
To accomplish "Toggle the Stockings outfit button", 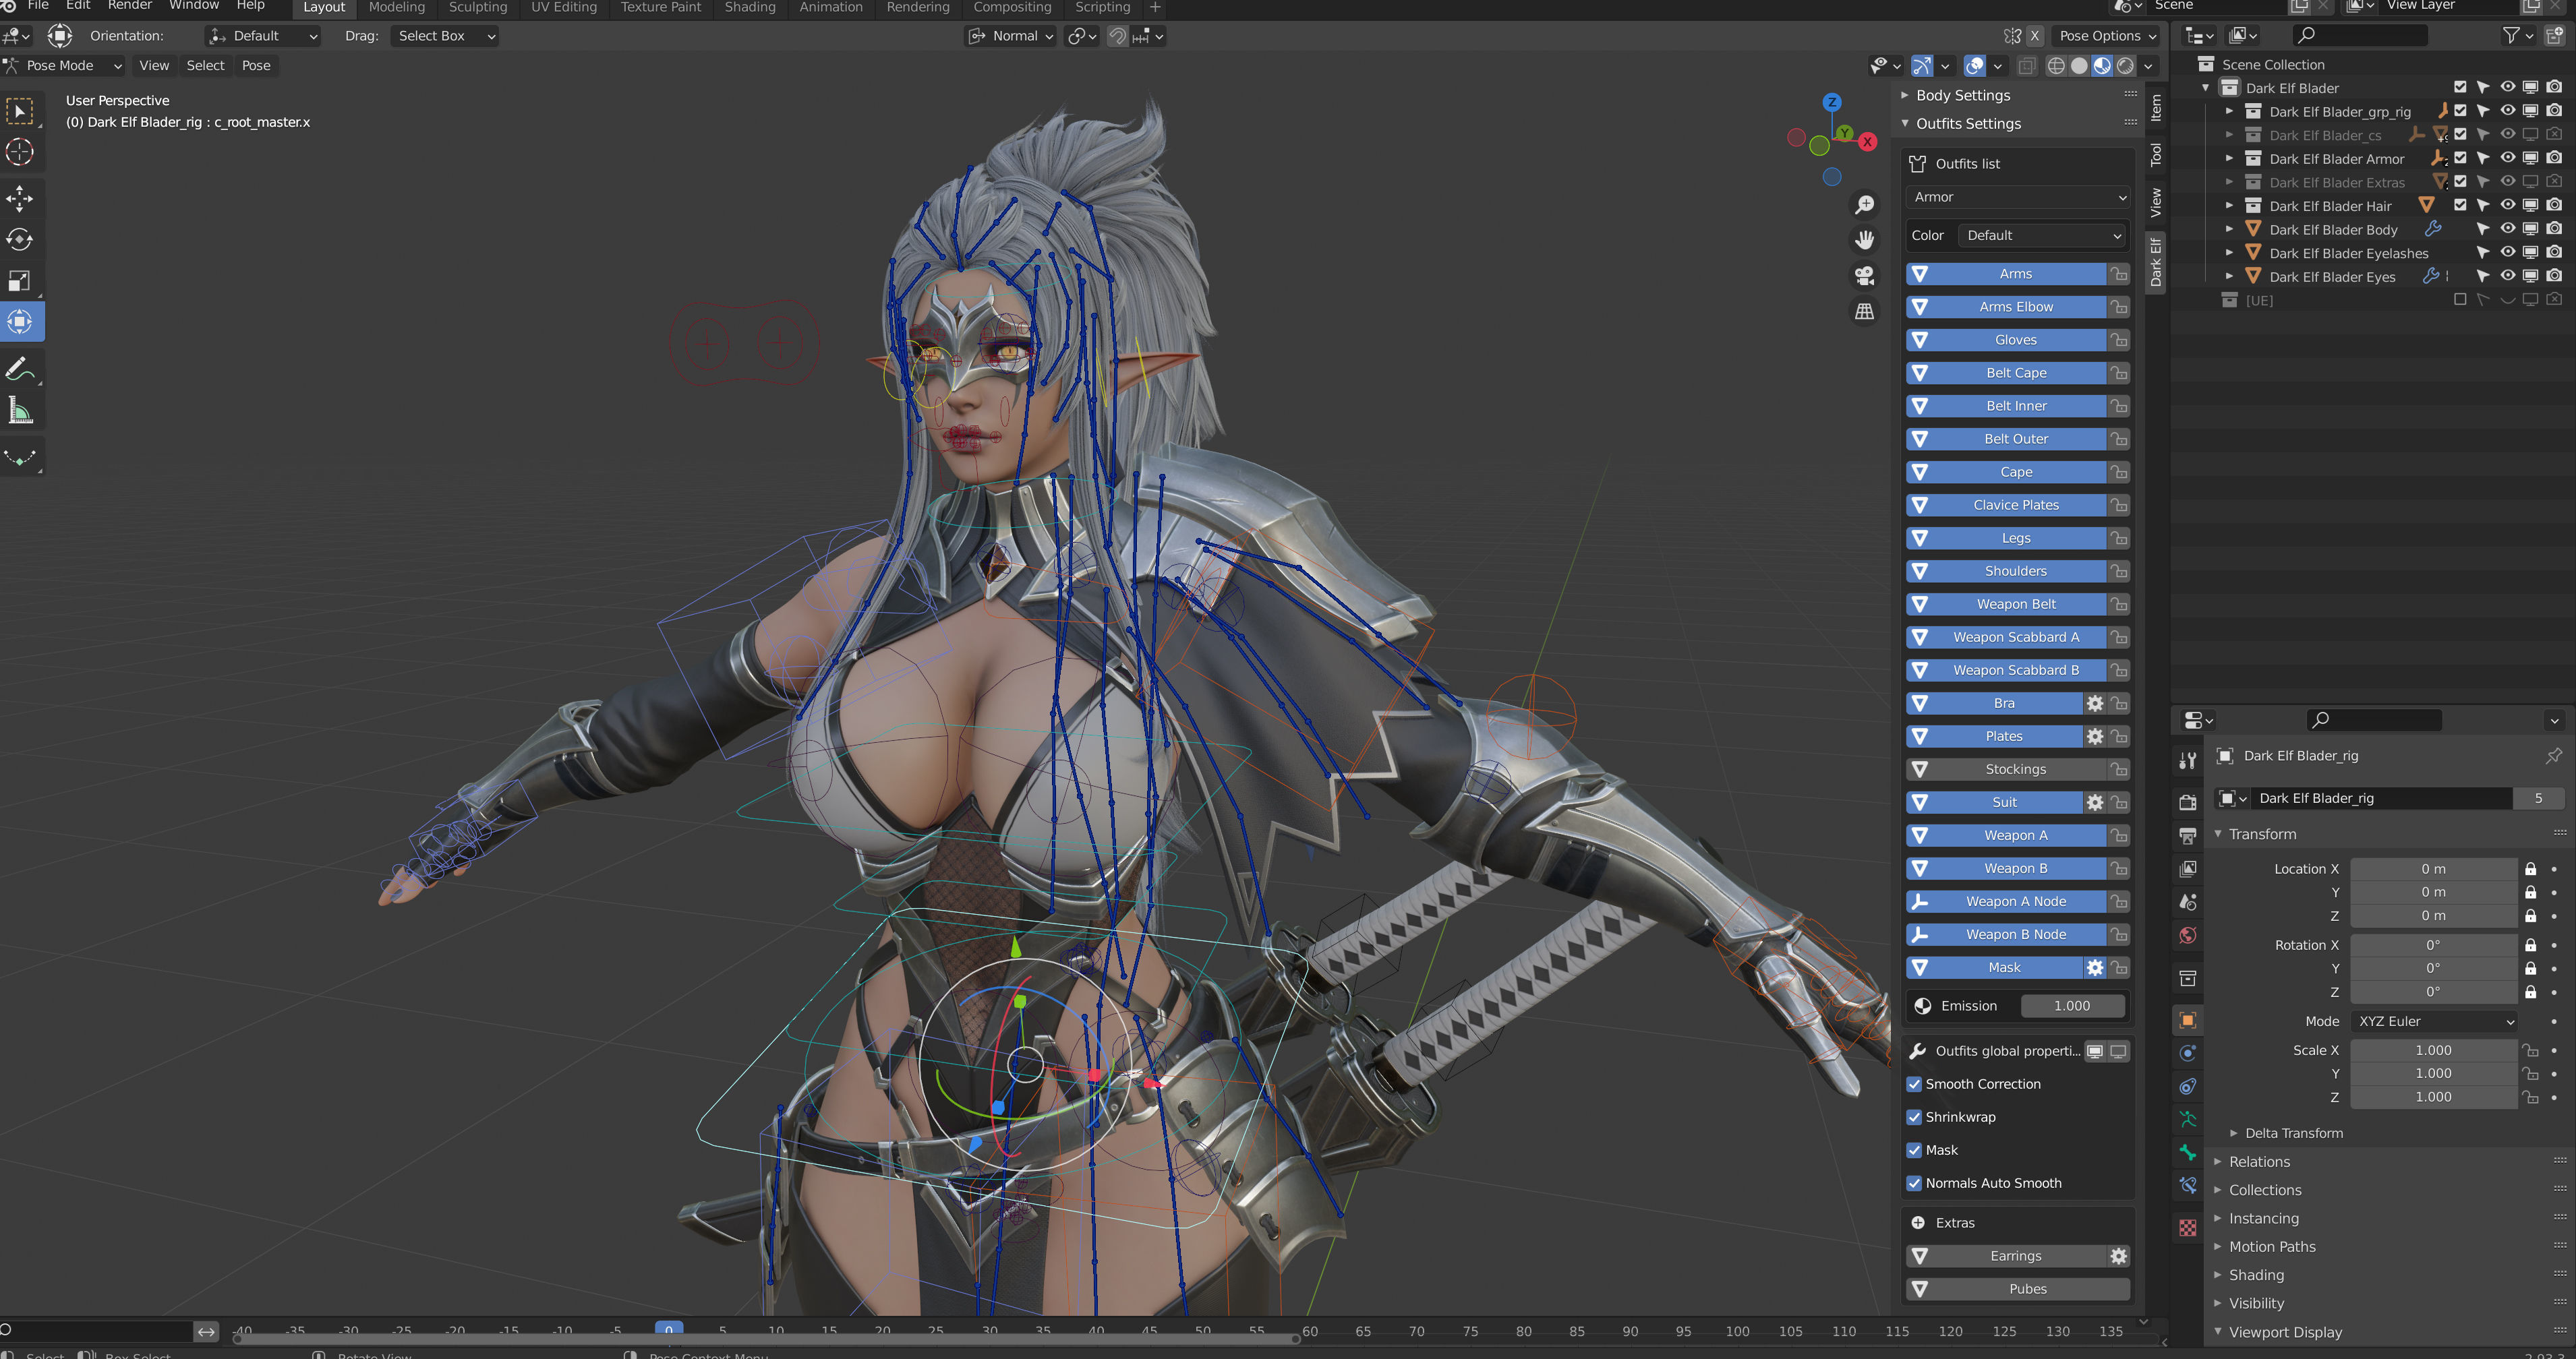I will pos(2015,769).
